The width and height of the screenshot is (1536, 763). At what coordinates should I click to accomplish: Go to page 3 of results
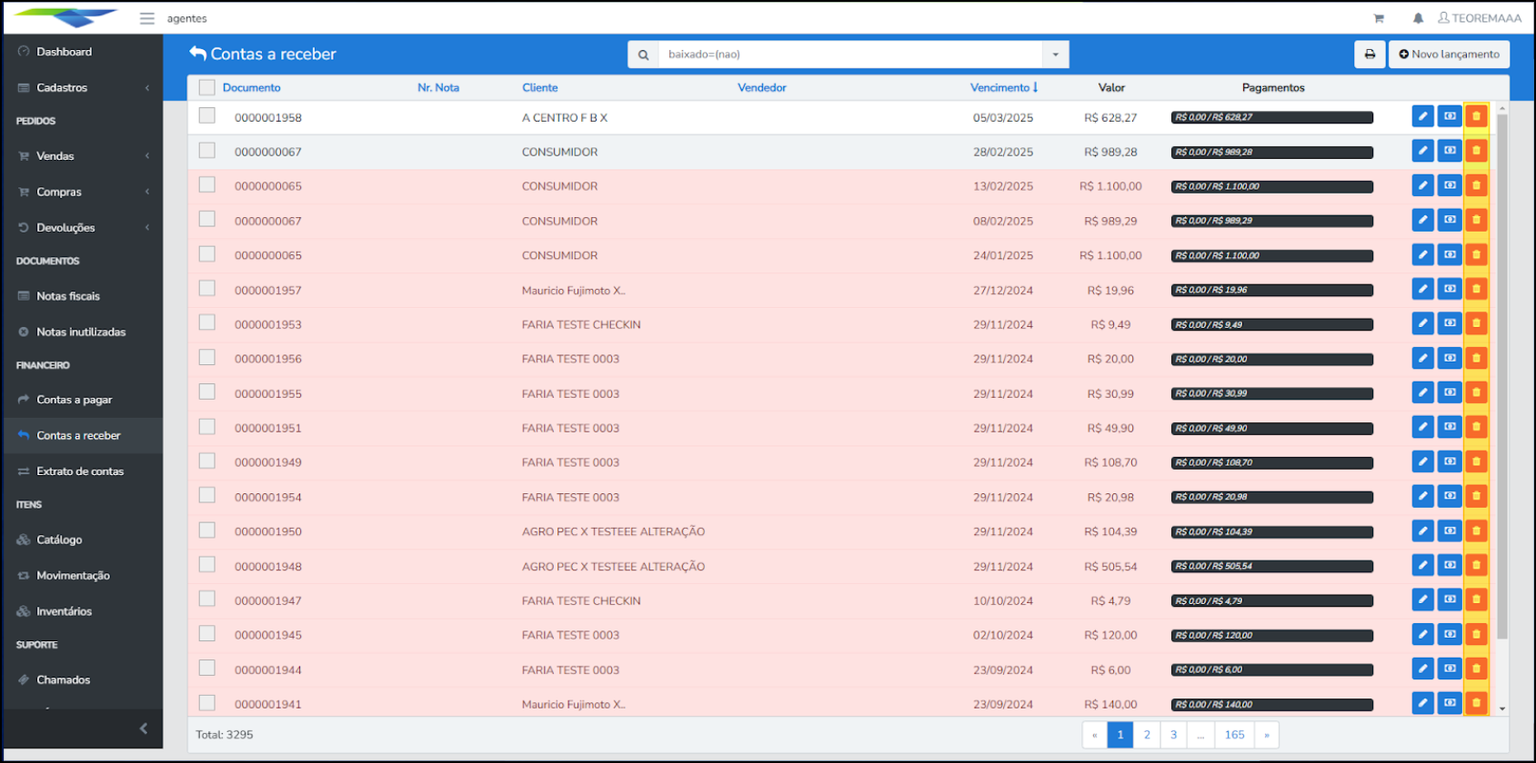(1173, 735)
